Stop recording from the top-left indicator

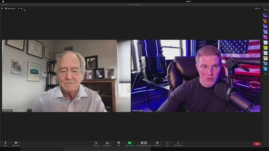pyautogui.click(x=21, y=8)
